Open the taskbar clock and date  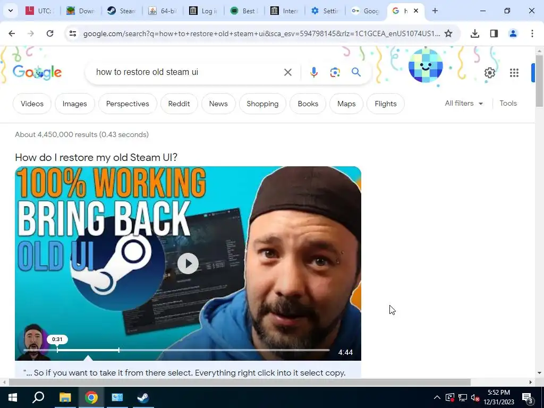click(499, 397)
